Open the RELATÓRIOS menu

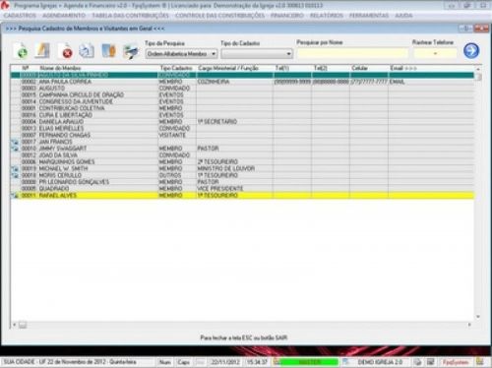coord(327,16)
